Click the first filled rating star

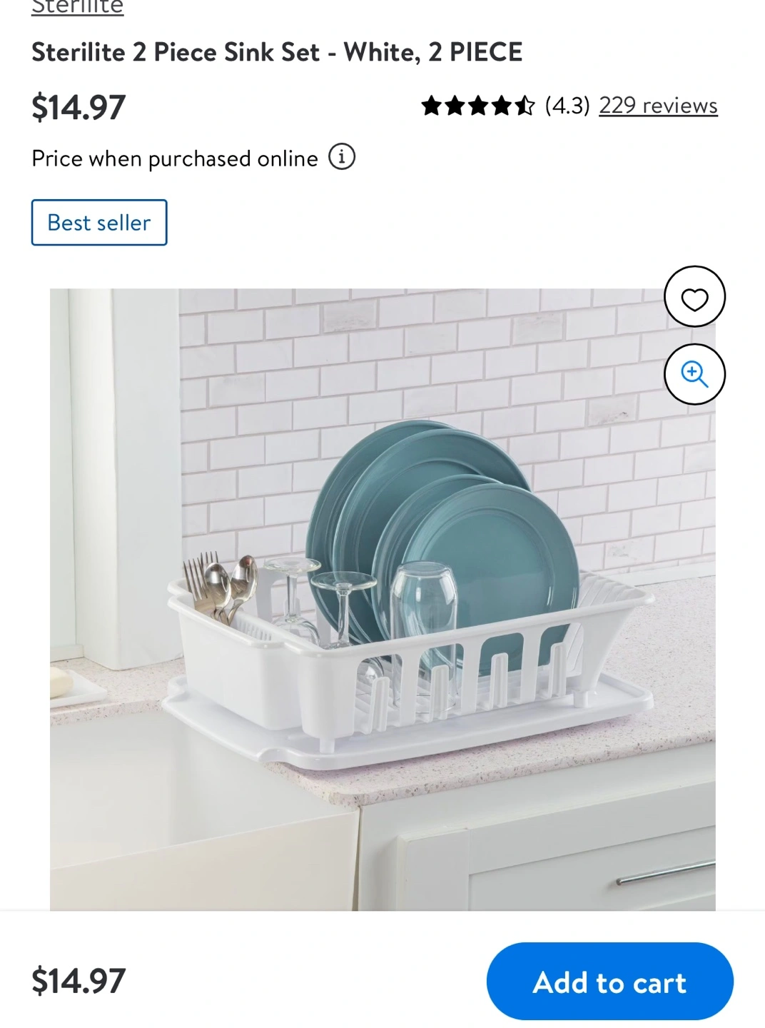tap(432, 106)
